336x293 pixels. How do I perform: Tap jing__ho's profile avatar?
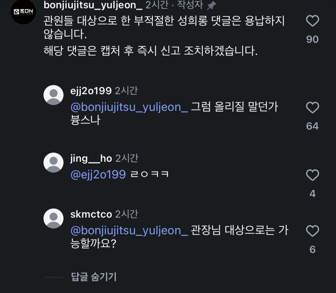coord(53,163)
